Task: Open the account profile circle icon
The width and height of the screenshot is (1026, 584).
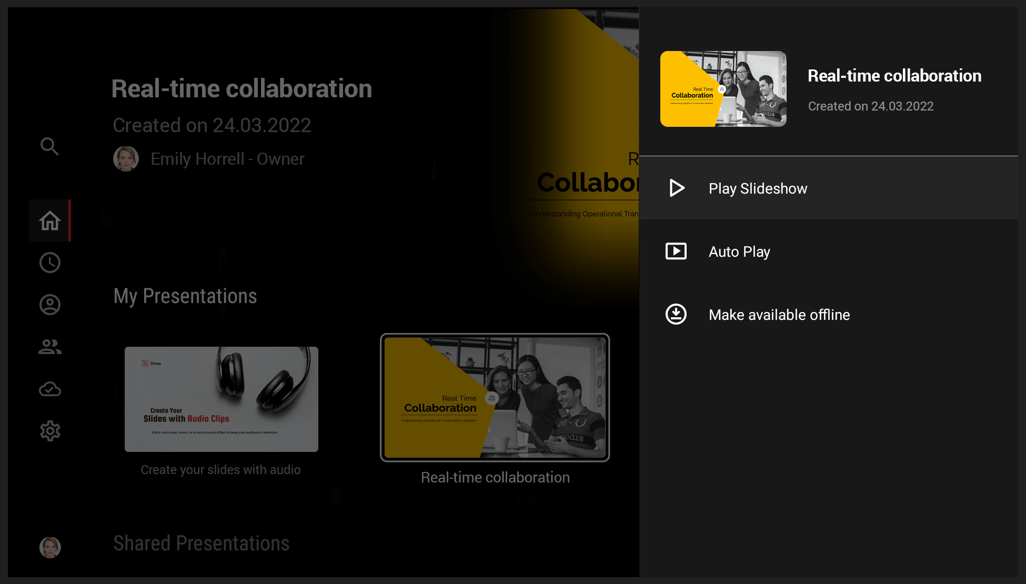Action: coord(50,305)
